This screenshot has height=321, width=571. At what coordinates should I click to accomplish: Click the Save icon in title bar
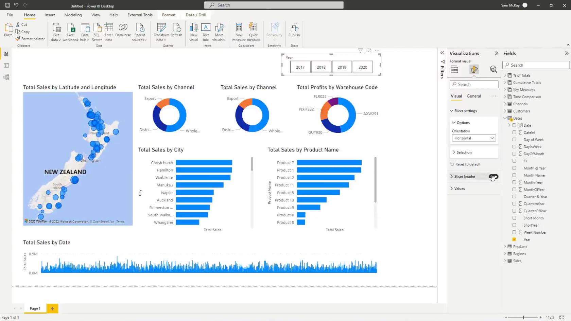tap(7, 5)
